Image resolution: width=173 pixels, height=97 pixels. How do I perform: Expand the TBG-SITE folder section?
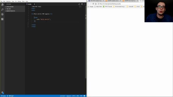point(15,9)
